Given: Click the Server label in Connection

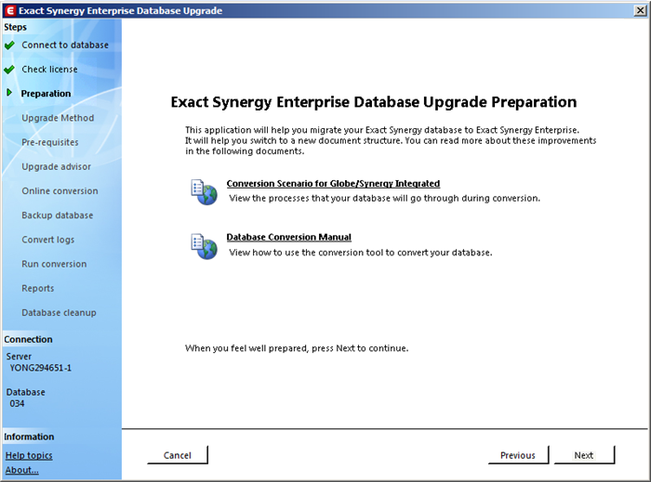Looking at the screenshot, I should [19, 357].
